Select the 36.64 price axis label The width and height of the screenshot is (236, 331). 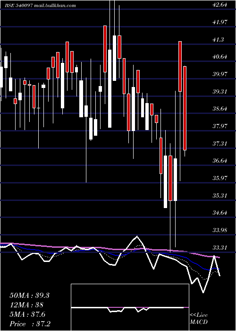[x=220, y=161]
